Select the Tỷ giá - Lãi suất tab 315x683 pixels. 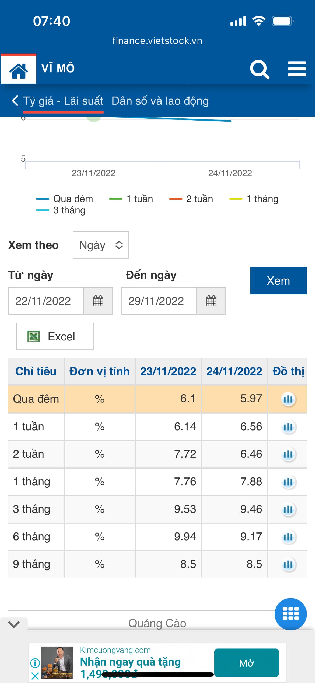(x=63, y=101)
